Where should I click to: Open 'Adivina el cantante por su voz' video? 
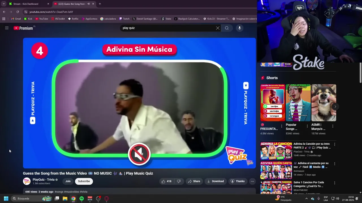point(276,170)
